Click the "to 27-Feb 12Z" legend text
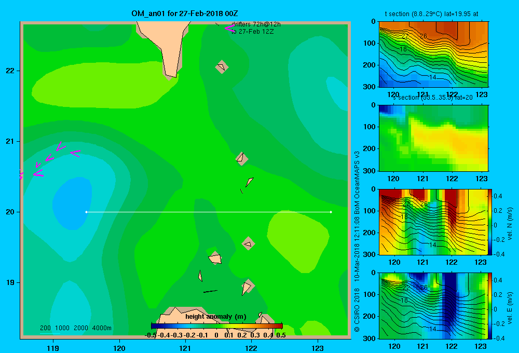The height and width of the screenshot is (353, 519). coord(253,32)
